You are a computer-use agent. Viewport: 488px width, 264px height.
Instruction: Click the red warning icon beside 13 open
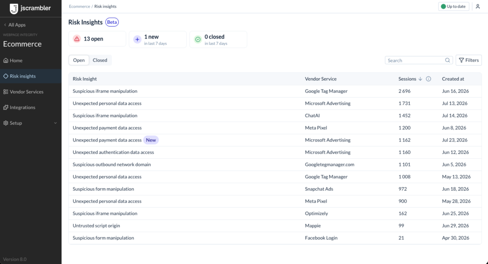click(x=77, y=39)
